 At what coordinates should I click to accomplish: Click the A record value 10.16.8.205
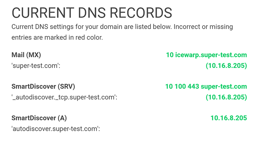click(x=229, y=118)
